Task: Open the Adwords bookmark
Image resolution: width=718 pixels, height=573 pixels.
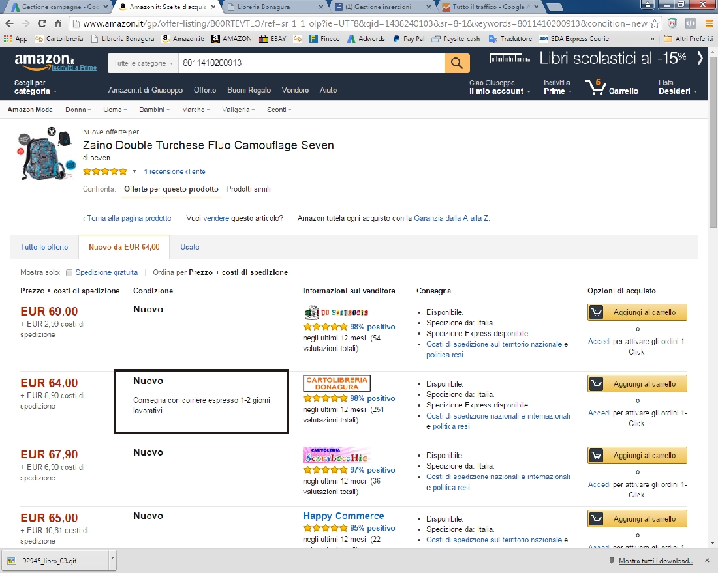Action: [x=366, y=39]
